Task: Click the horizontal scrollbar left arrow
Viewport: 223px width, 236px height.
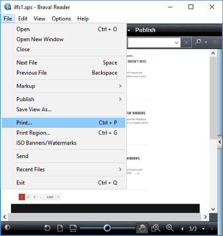Action: 4,217
